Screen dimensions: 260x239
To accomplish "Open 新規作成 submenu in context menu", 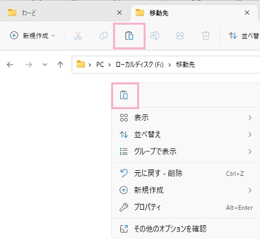I will 186,190.
